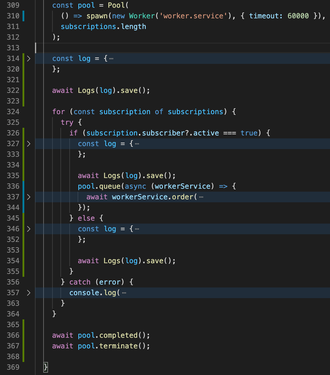Viewport: 330px width, 375px height.
Task: Click line number 309
Action: point(13,5)
